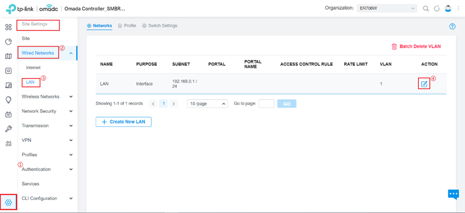Go to the previous page arrow

[x=153, y=104]
